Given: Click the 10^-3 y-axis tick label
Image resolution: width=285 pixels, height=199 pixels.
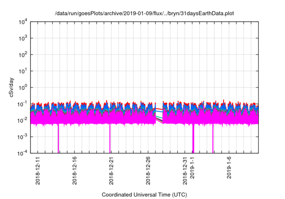Looking at the screenshot, I should point(23,137).
